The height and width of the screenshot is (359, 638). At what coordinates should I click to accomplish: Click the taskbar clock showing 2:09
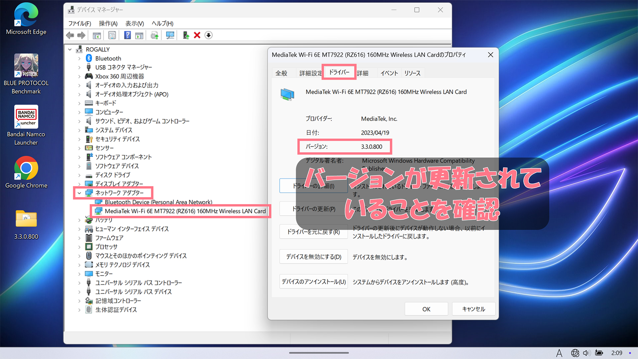(617, 353)
